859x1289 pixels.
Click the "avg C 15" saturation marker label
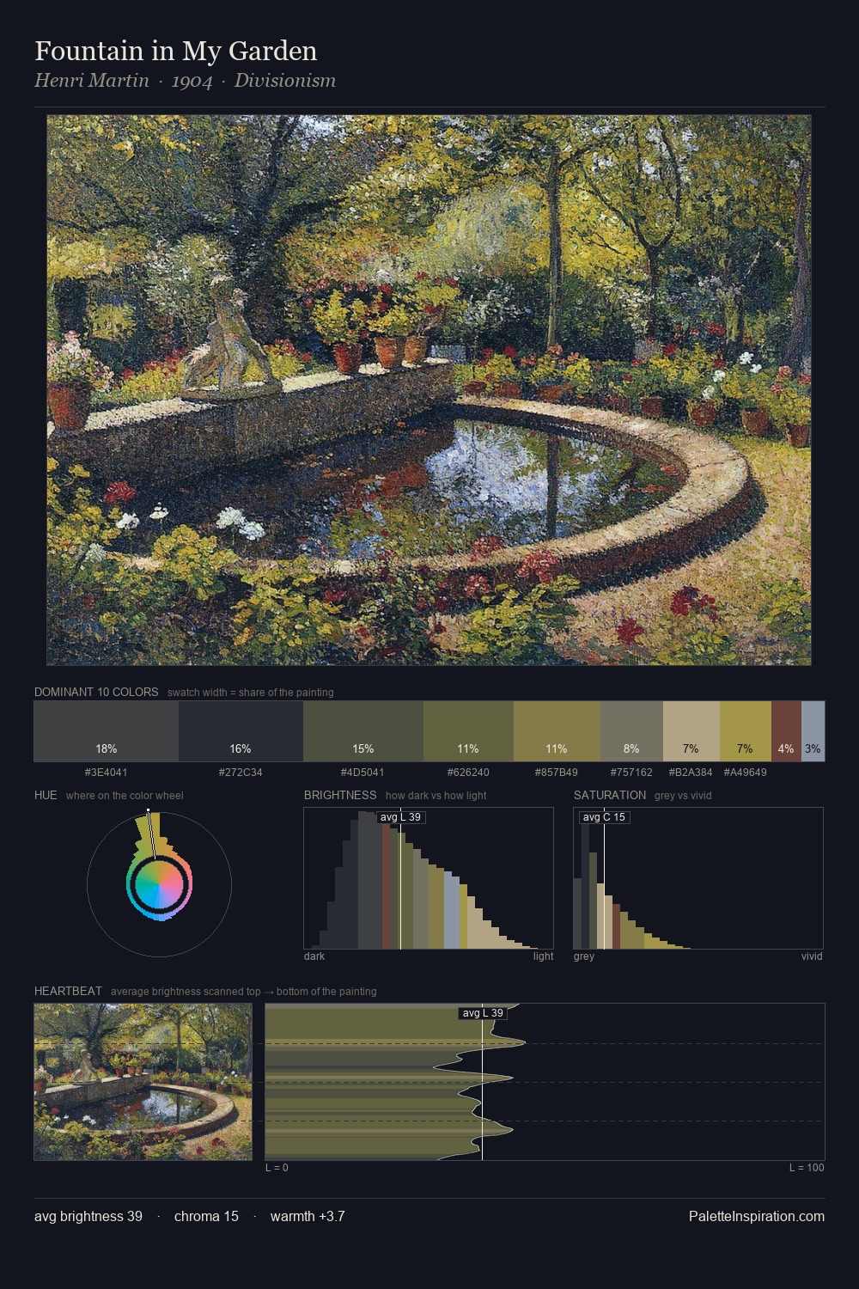click(x=605, y=817)
